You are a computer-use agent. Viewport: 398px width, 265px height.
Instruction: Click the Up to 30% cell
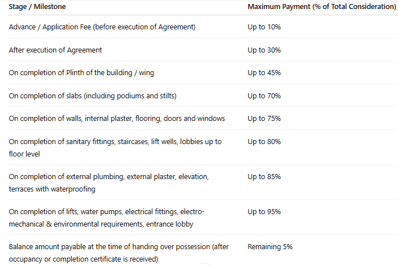[x=264, y=50]
